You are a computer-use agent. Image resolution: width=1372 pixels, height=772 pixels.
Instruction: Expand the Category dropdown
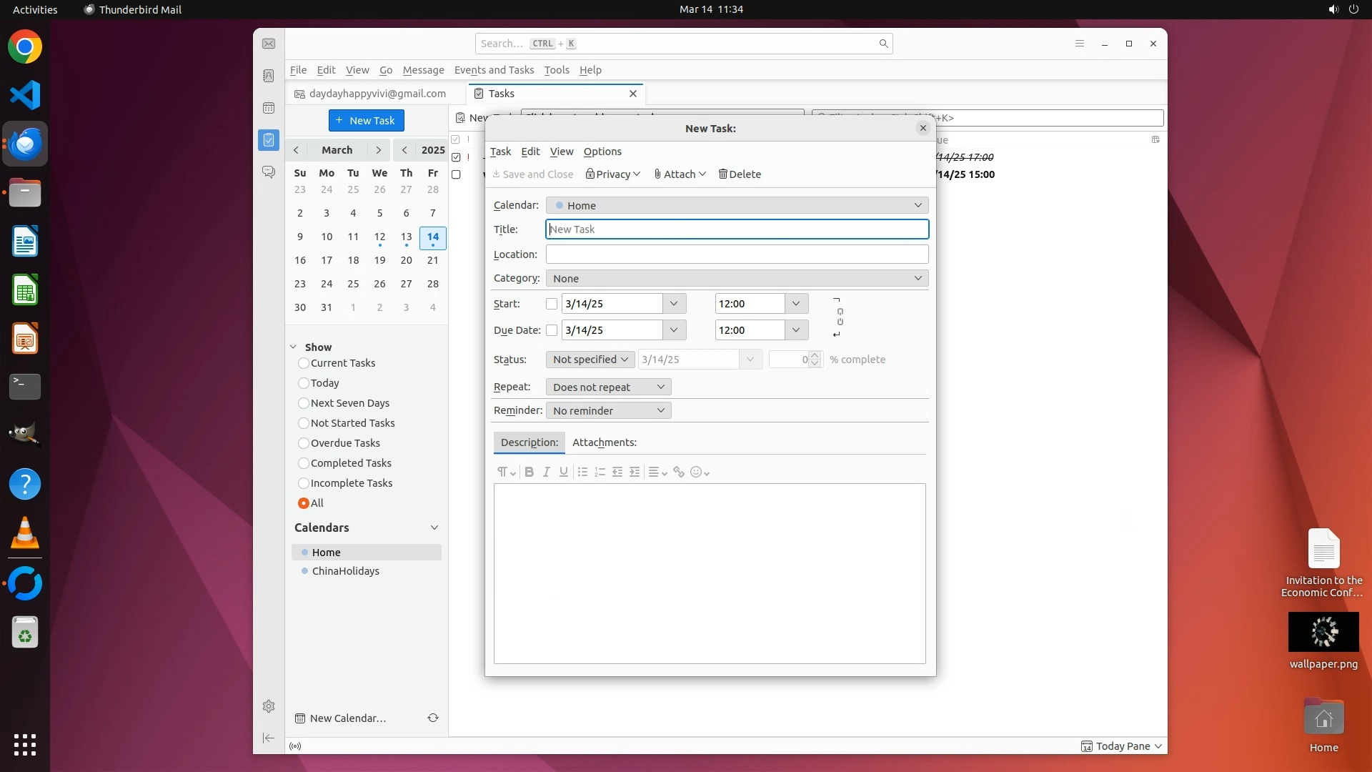(737, 278)
